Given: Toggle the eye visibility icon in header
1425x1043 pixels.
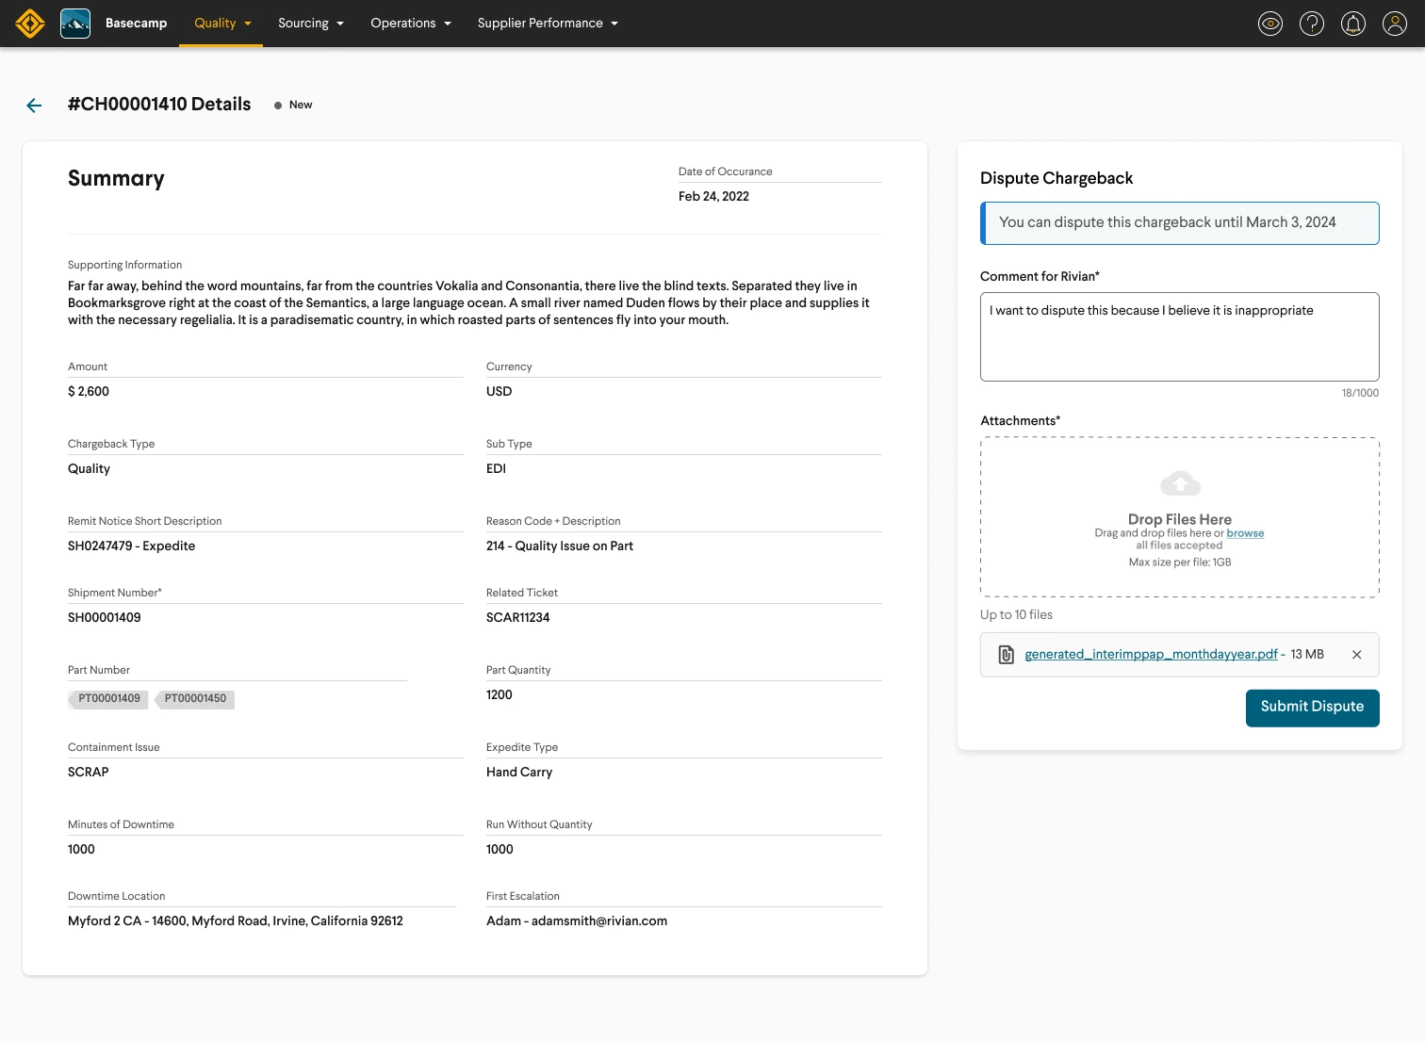Looking at the screenshot, I should tap(1270, 24).
